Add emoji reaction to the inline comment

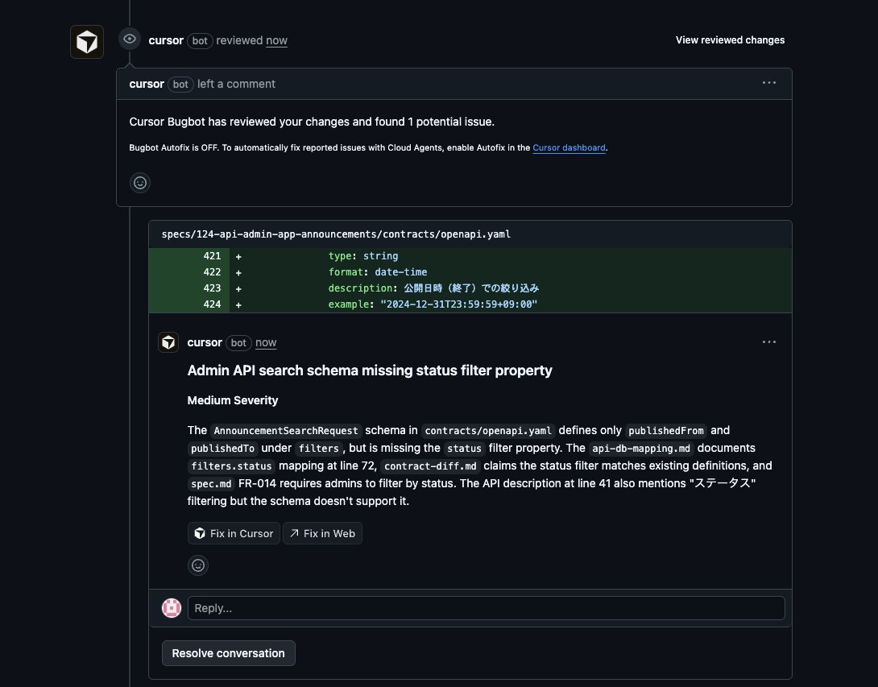pos(198,565)
